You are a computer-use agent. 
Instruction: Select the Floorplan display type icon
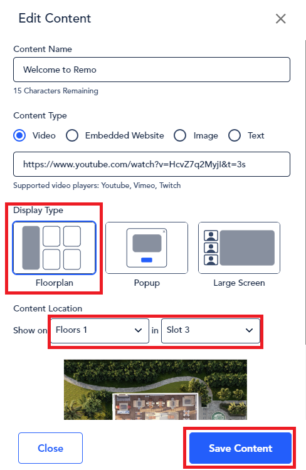click(x=55, y=248)
